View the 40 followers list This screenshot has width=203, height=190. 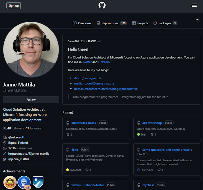tap(16, 128)
